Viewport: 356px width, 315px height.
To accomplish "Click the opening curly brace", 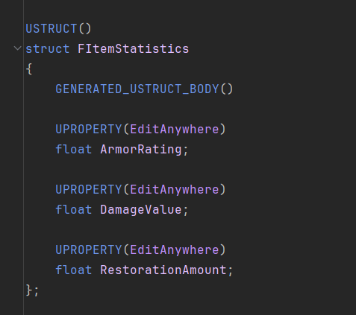I will (x=29, y=69).
